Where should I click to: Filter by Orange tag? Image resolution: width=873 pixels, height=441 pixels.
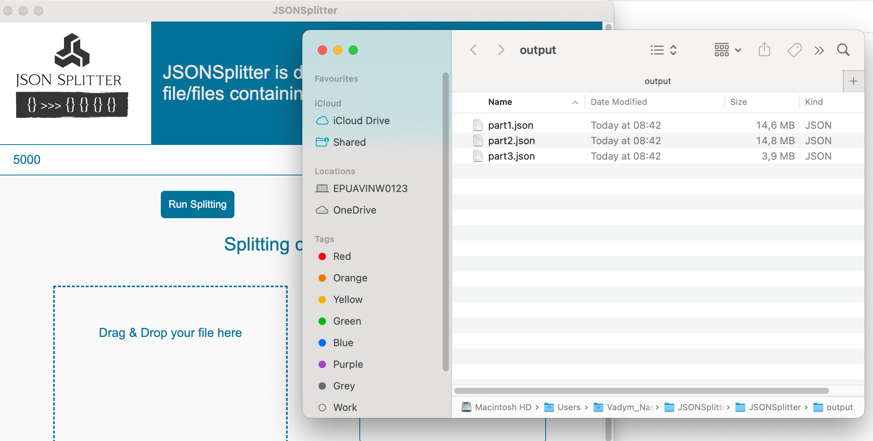(x=342, y=278)
